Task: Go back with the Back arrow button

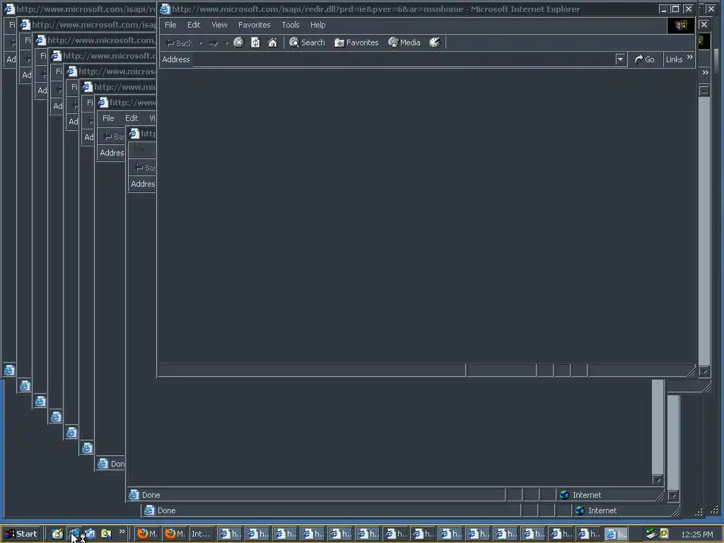Action: (179, 43)
